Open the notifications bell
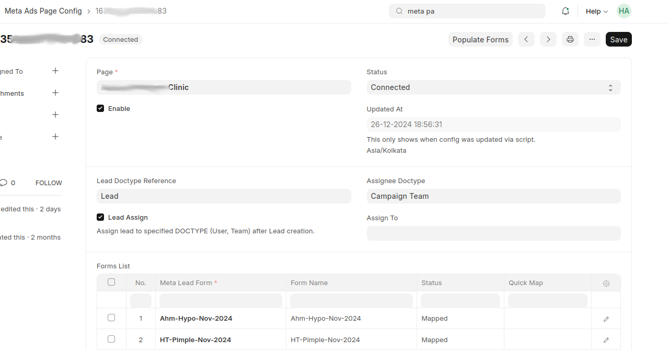 click(x=566, y=11)
